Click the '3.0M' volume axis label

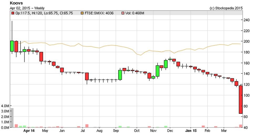(x=5, y=111)
